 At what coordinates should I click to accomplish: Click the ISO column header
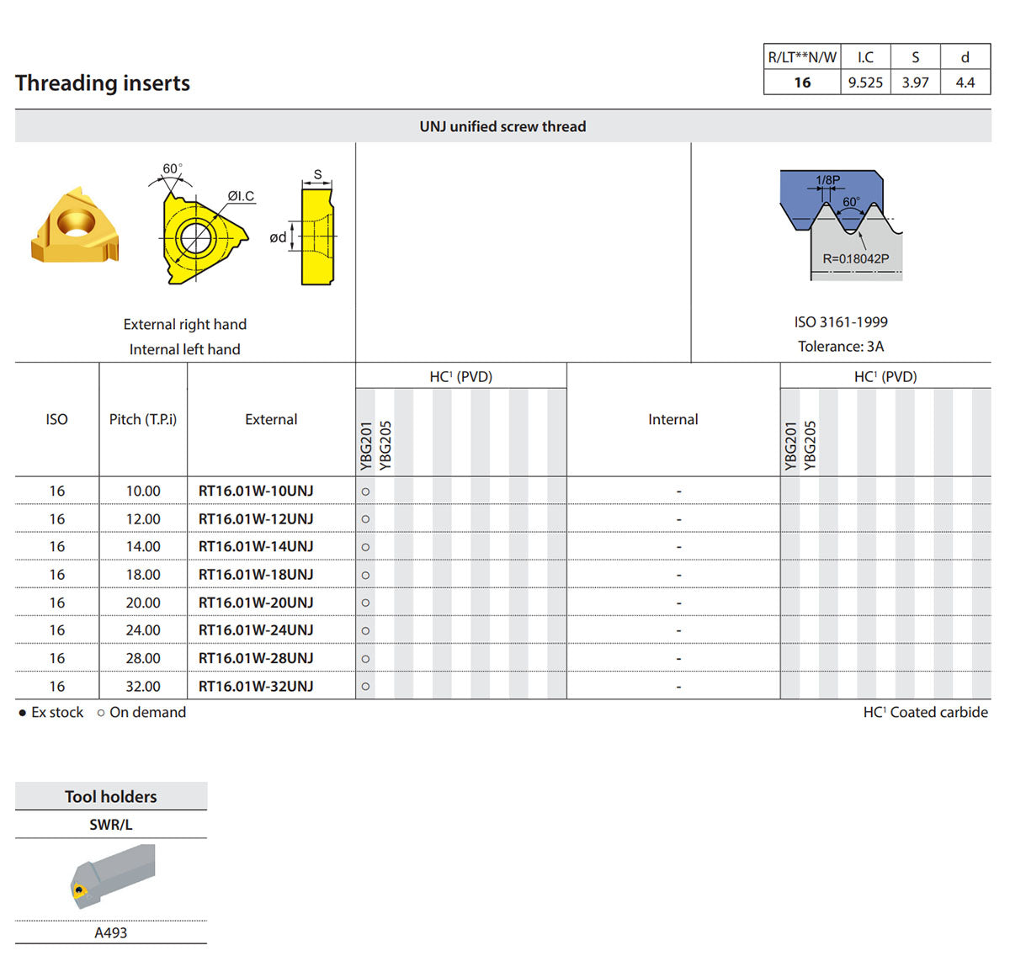[56, 419]
